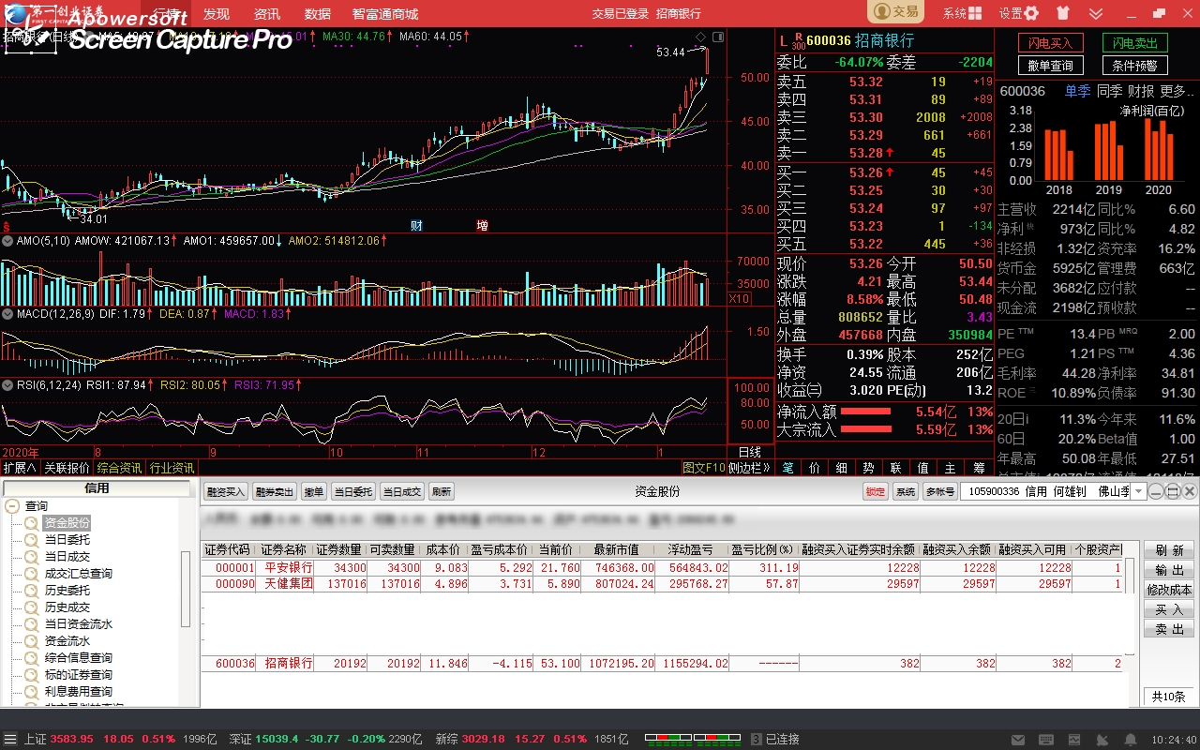This screenshot has height=750, width=1200.
Task: Click the 刷 新 side button
Action: (x=1169, y=550)
